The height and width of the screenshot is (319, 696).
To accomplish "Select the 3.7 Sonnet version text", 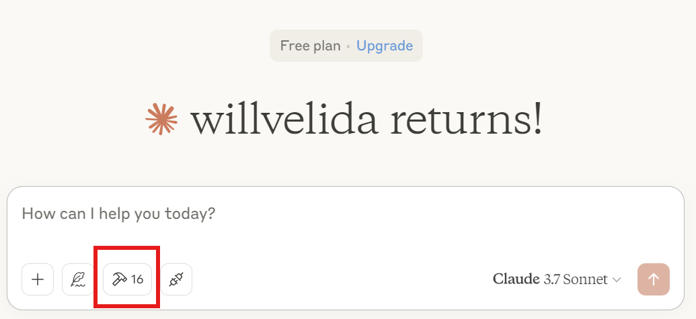I will click(x=576, y=279).
